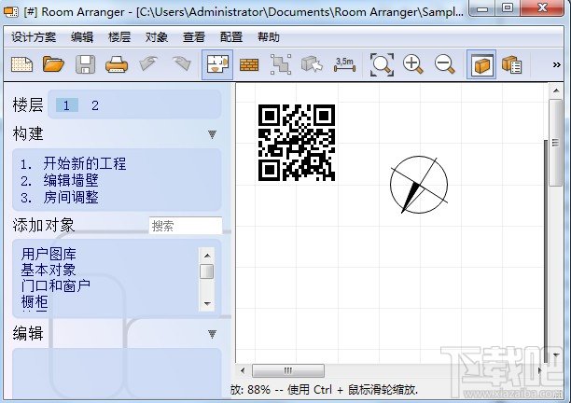
Task: Zoom out with the minus magnifier
Action: point(445,64)
